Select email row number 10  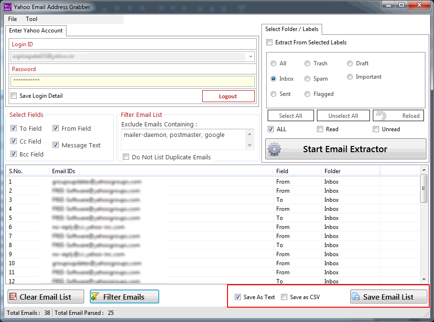point(213,263)
